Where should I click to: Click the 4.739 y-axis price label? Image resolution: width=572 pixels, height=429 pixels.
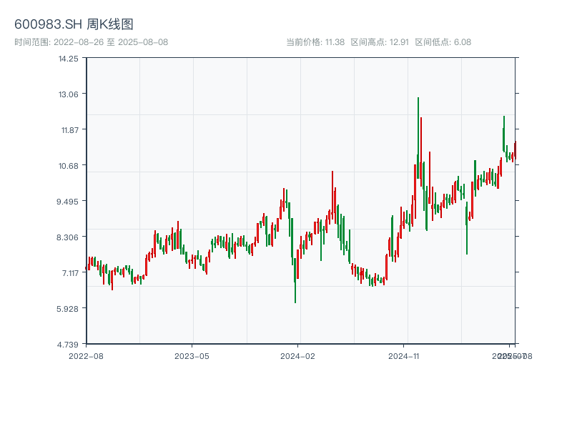(69, 345)
